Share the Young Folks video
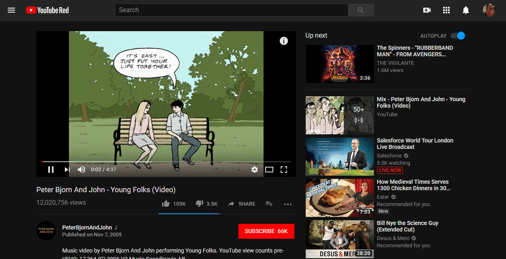506x259 pixels. coord(242,204)
